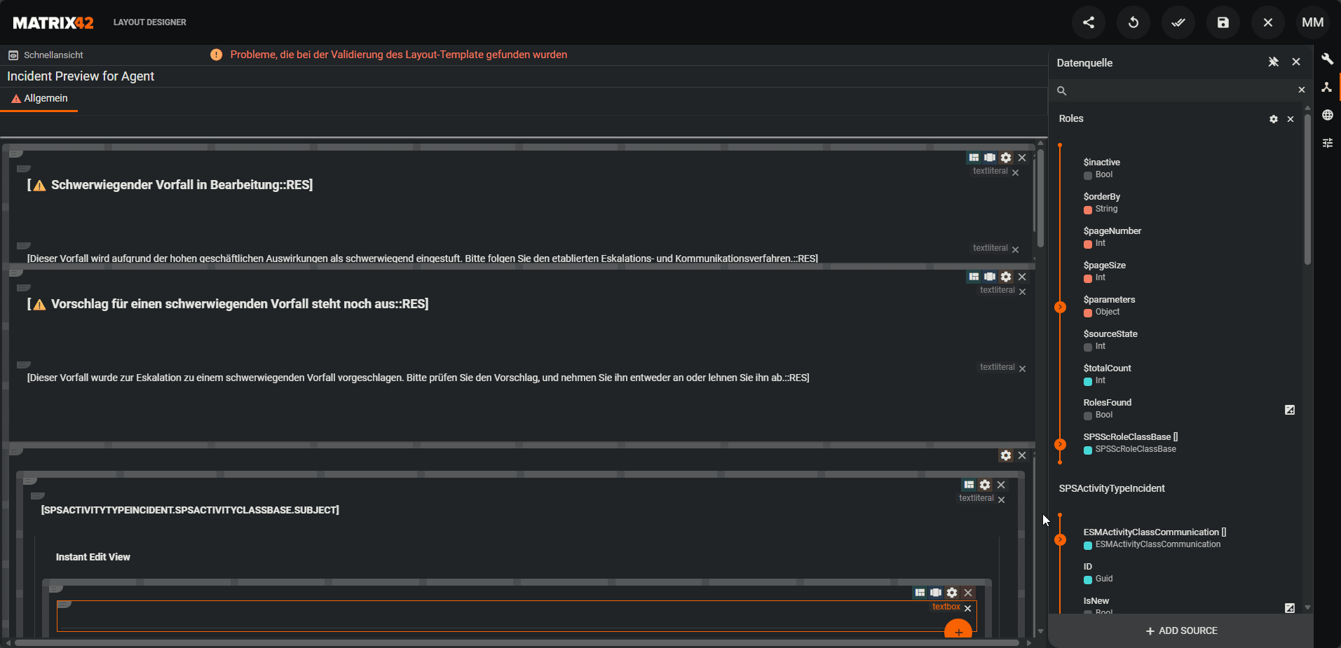Expand the SPSScRoleClassBase [] node
Screen dimensions: 1341x648
click(x=1060, y=444)
